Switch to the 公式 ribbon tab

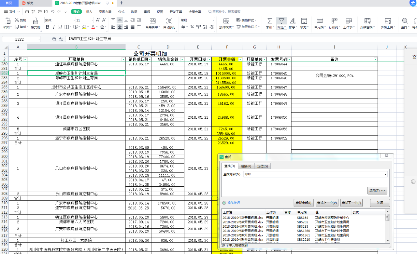pyautogui.click(x=121, y=12)
